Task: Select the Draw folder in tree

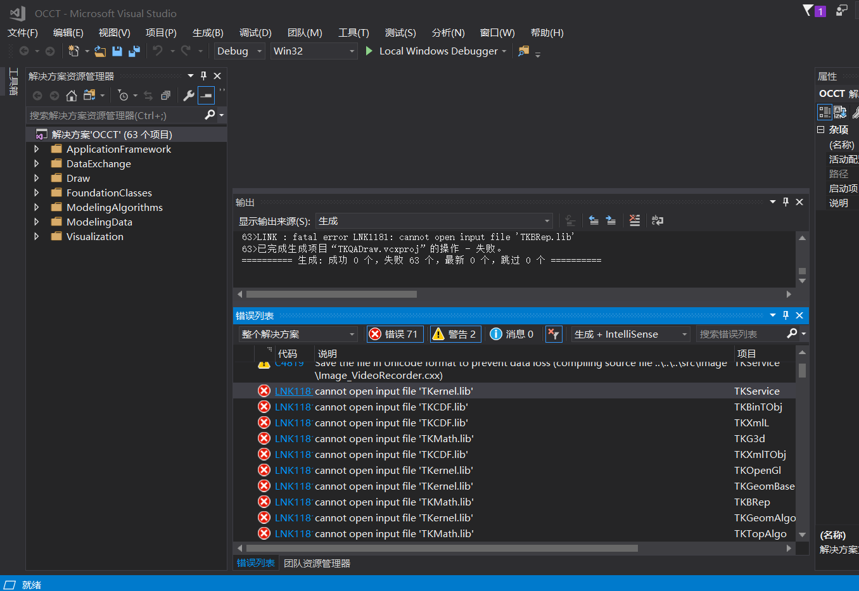Action: tap(78, 178)
